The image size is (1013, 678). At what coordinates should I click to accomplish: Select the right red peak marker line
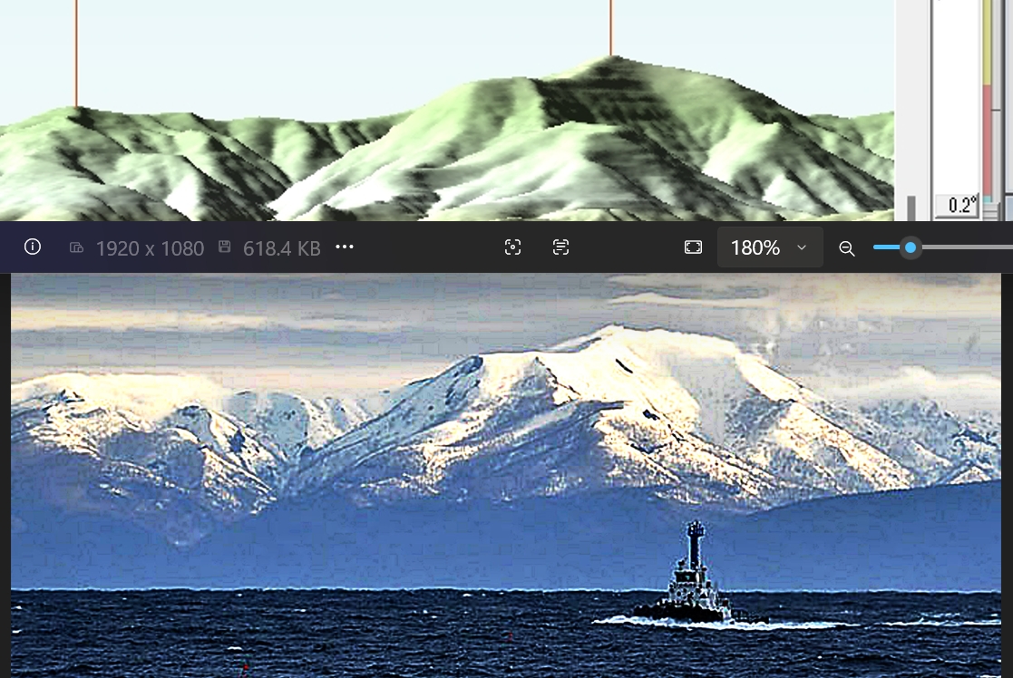tap(610, 27)
